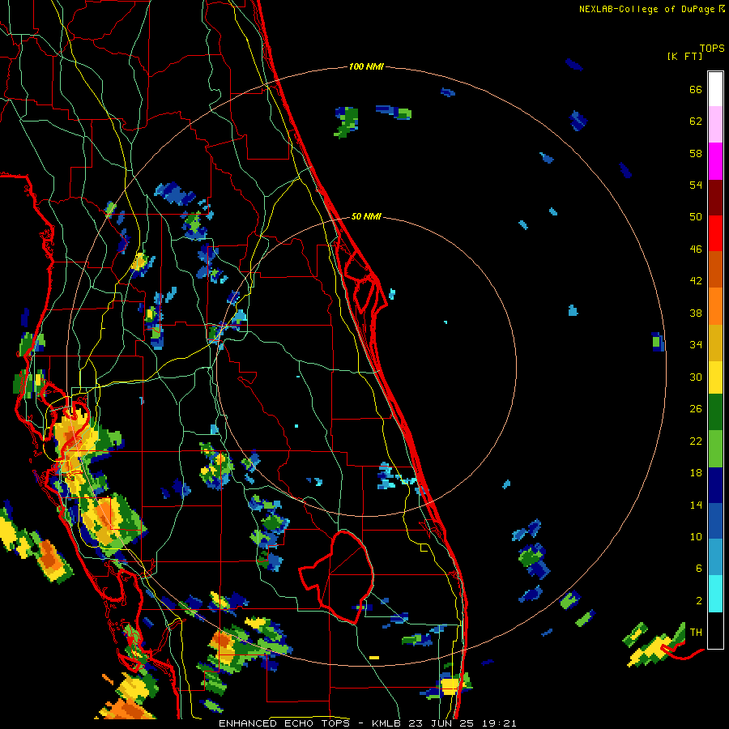Image resolution: width=729 pixels, height=729 pixels.
Task: Click the 50 NMI range ring label
Action: (366, 216)
